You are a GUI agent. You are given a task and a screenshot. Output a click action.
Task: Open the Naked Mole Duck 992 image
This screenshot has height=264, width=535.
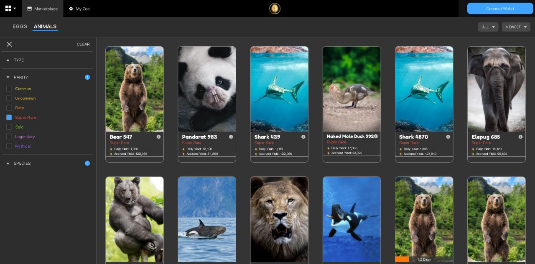tap(352, 89)
